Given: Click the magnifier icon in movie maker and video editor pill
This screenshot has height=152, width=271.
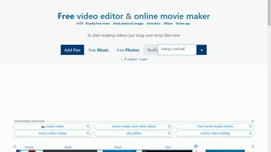Looking at the screenshot, I should 169,127.
